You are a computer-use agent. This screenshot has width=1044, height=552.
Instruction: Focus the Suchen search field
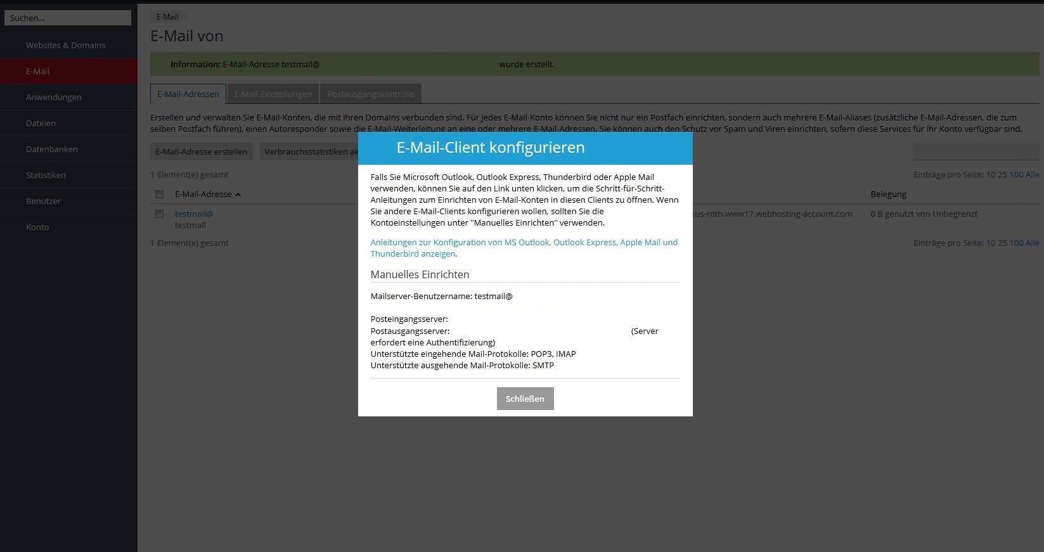click(68, 18)
